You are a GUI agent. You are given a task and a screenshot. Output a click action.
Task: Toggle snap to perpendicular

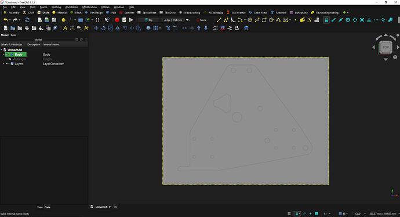coord(369,20)
